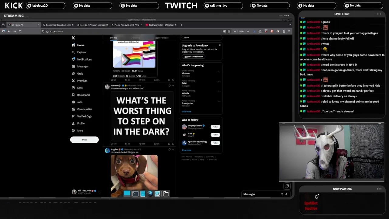Bookmark this page with star icon

(x=229, y=31)
